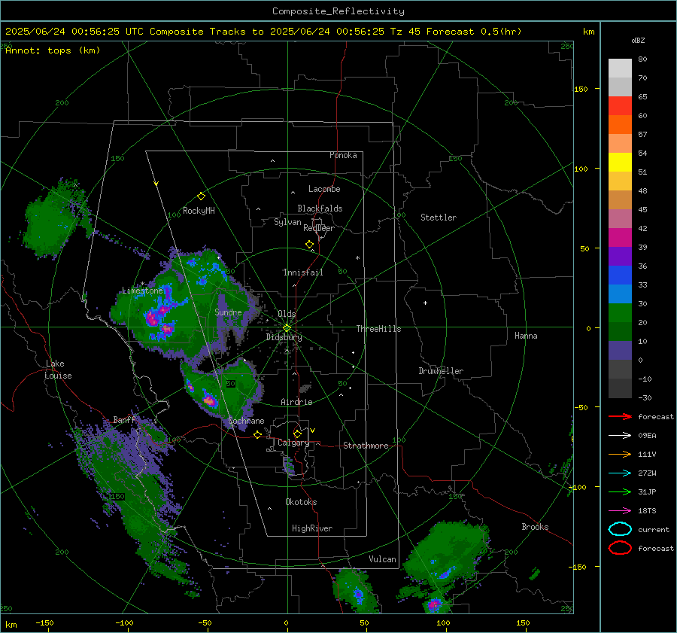This screenshot has height=633, width=677.
Task: Click the cyan current ellipse symbol
Action: (620, 529)
